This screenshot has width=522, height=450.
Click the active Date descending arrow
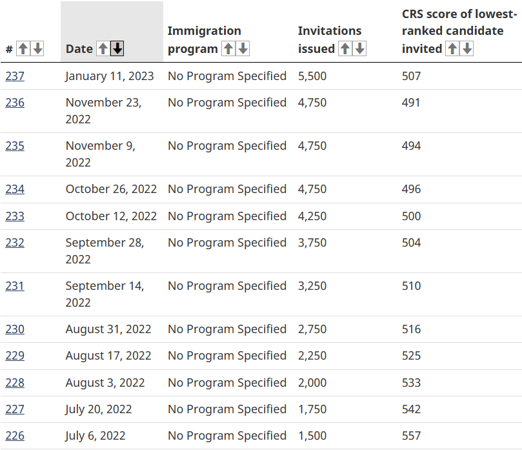tap(117, 48)
